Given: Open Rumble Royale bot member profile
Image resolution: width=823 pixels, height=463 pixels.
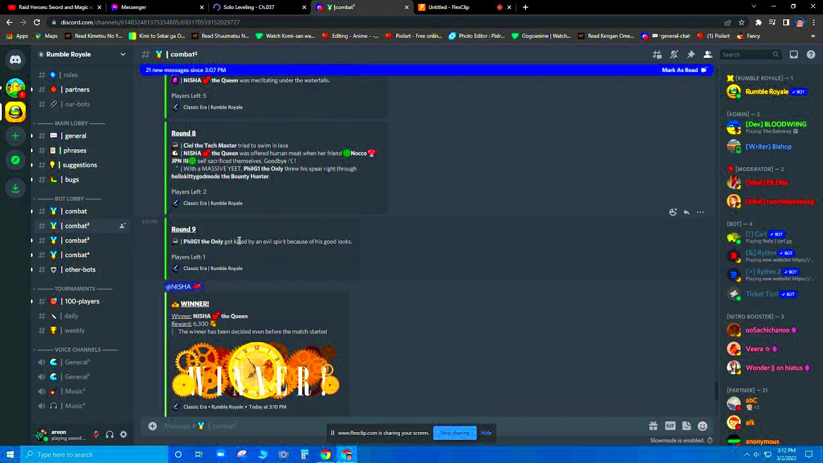Looking at the screenshot, I should [x=768, y=92].
